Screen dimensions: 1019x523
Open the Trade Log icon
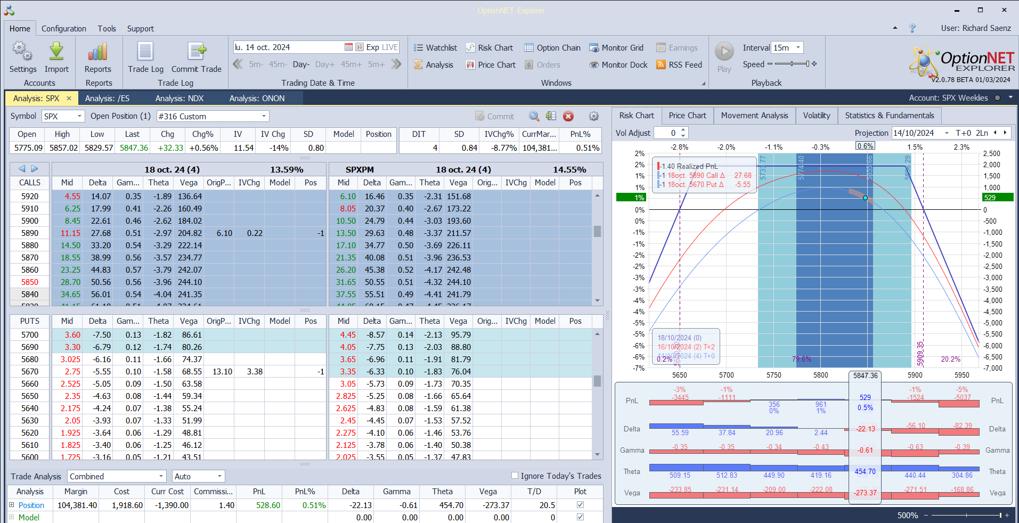coord(145,52)
